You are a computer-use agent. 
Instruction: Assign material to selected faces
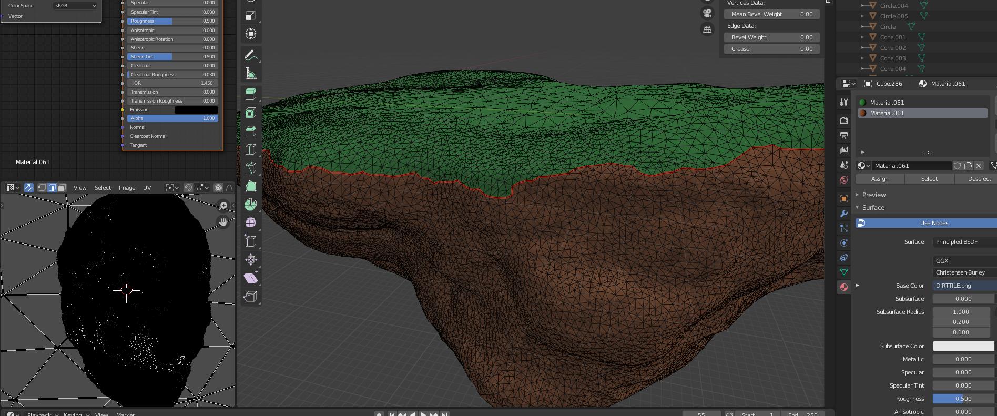[x=880, y=179]
